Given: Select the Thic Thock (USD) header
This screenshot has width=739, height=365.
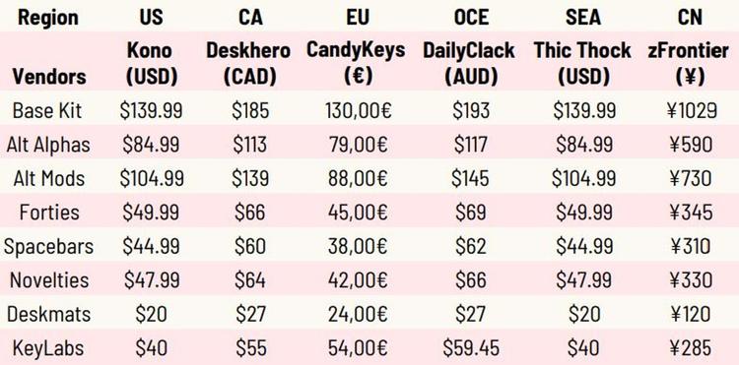Looking at the screenshot, I should (x=583, y=63).
